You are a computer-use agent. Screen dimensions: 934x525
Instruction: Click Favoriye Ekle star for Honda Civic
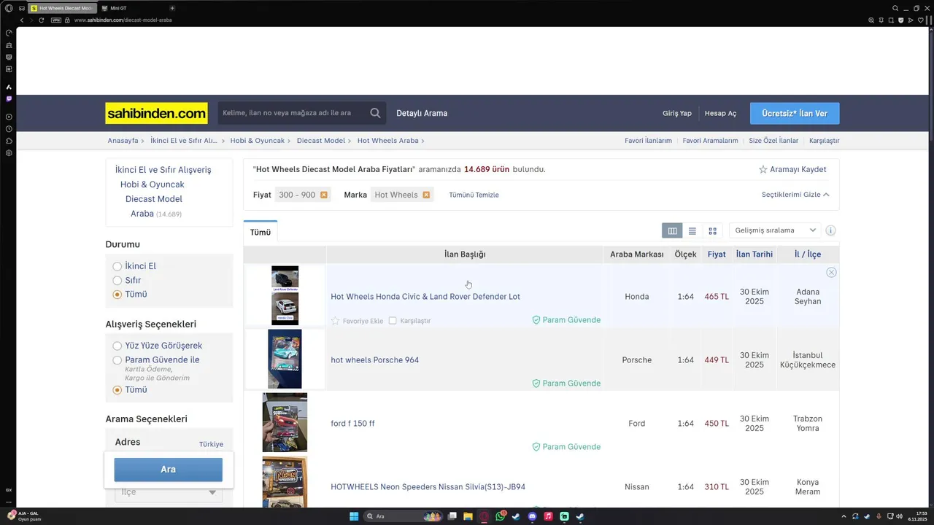[x=336, y=321]
